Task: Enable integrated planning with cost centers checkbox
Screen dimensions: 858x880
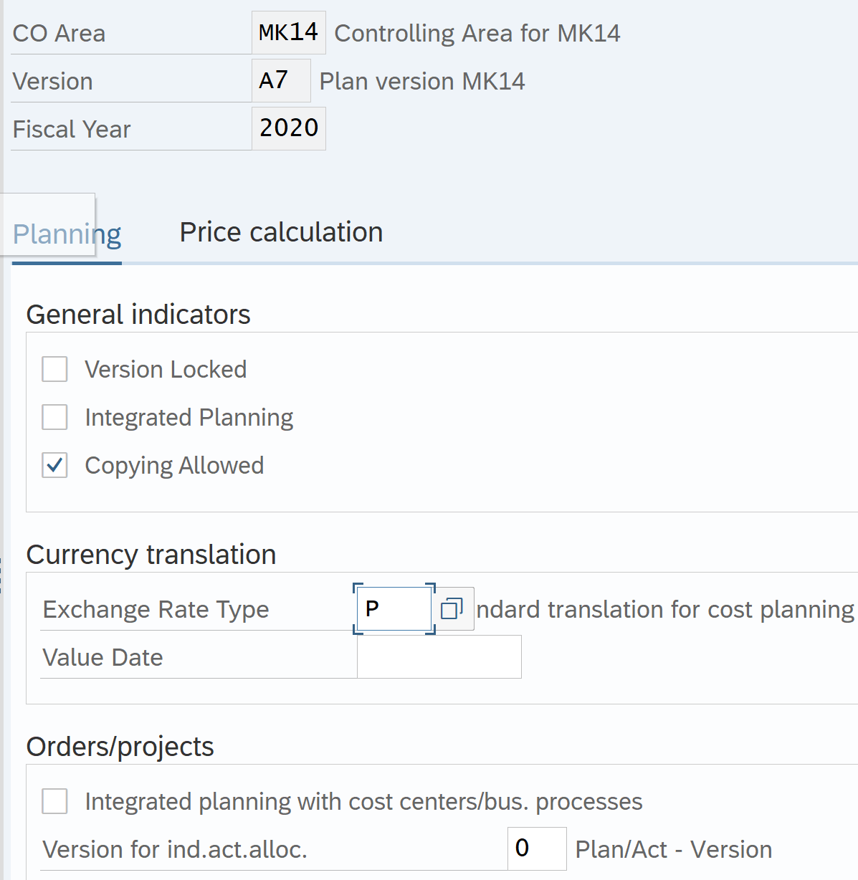Action: 54,801
